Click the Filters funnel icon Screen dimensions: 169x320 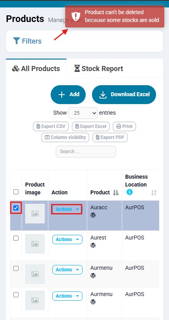17,41
